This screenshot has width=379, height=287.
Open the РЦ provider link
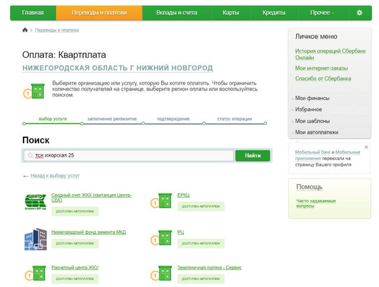coord(181,232)
